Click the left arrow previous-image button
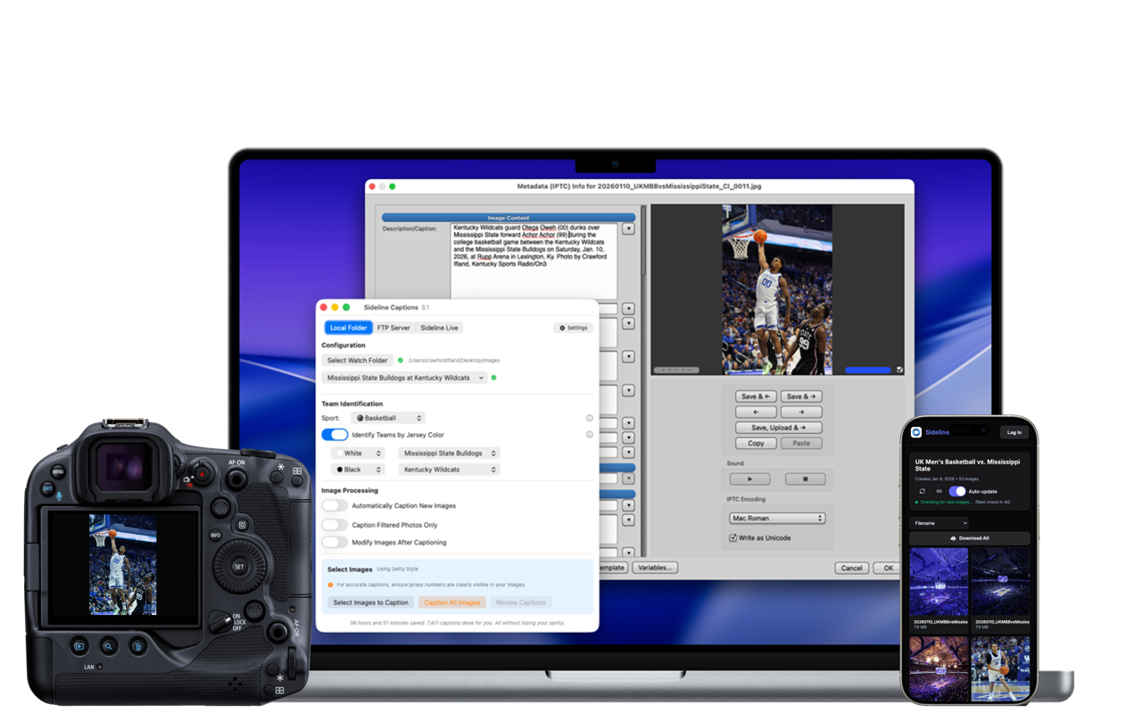The image size is (1142, 713). 756,412
